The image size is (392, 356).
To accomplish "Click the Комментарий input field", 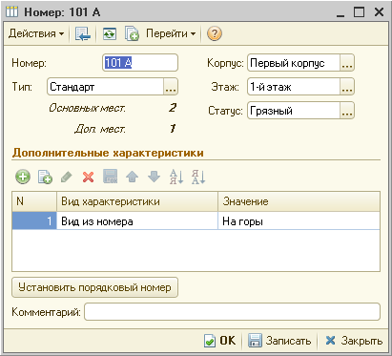I will pyautogui.click(x=232, y=312).
